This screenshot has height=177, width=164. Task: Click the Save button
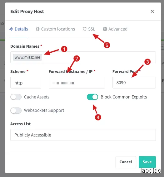click(x=147, y=162)
